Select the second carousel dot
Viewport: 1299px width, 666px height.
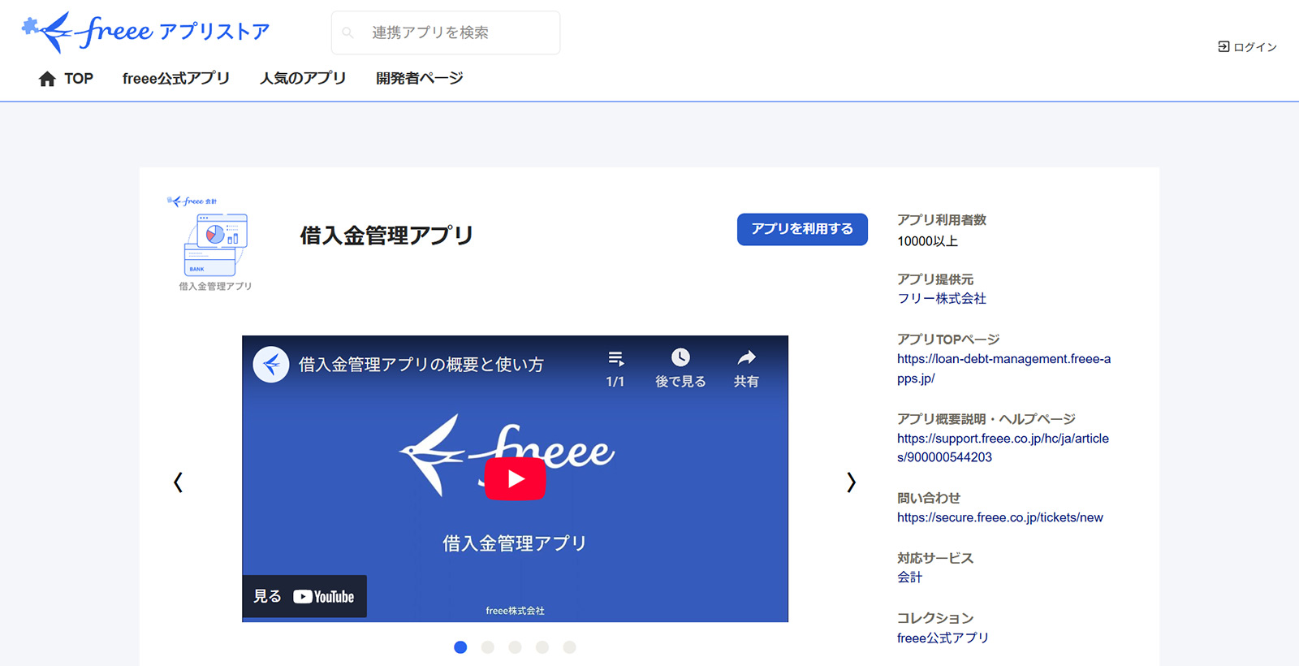pos(488,647)
